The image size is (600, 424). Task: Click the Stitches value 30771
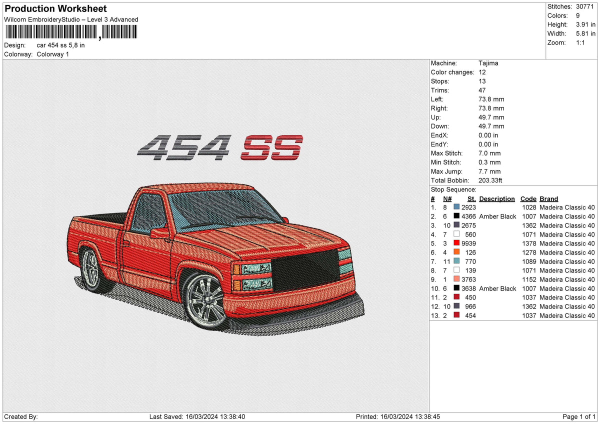pyautogui.click(x=584, y=6)
